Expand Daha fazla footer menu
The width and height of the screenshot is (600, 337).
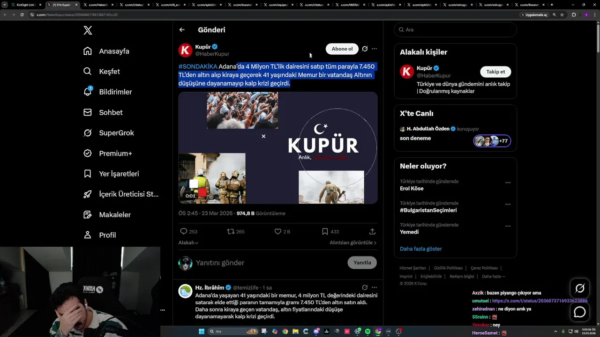(493, 277)
